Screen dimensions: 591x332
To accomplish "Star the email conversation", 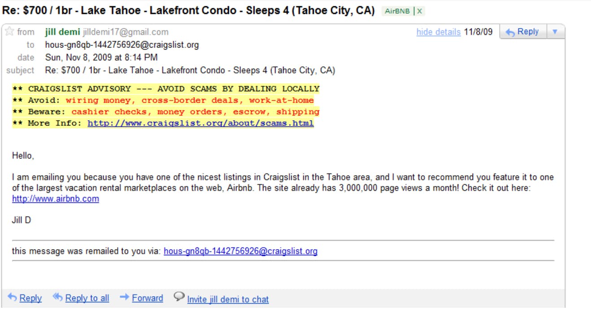I will (9, 31).
